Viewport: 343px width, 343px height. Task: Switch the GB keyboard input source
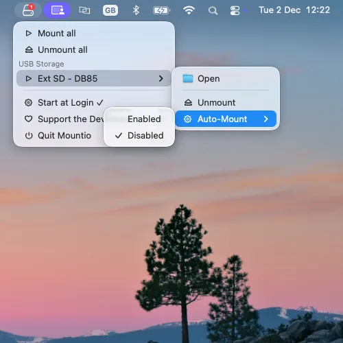point(110,10)
